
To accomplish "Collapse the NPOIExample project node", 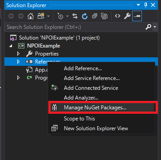I will click(11, 46).
